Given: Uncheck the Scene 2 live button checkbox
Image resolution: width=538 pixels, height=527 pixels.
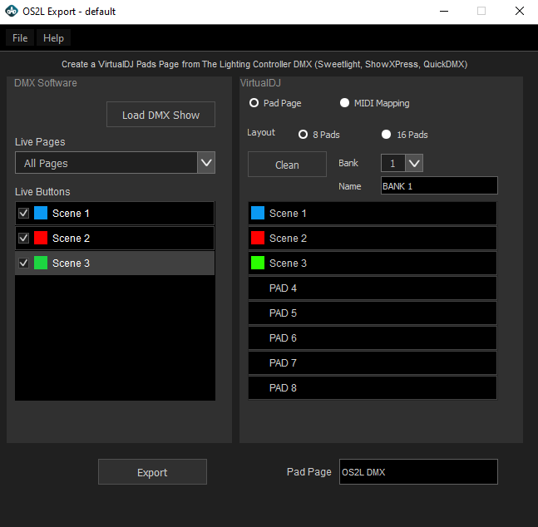Looking at the screenshot, I should pyautogui.click(x=23, y=238).
